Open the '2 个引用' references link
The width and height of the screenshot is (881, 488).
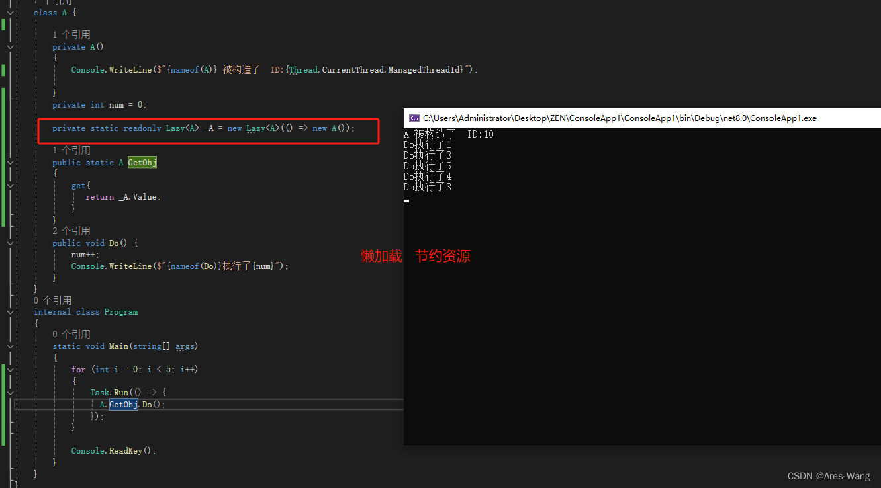71,231
